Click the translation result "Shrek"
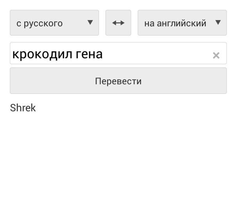 coord(23,108)
